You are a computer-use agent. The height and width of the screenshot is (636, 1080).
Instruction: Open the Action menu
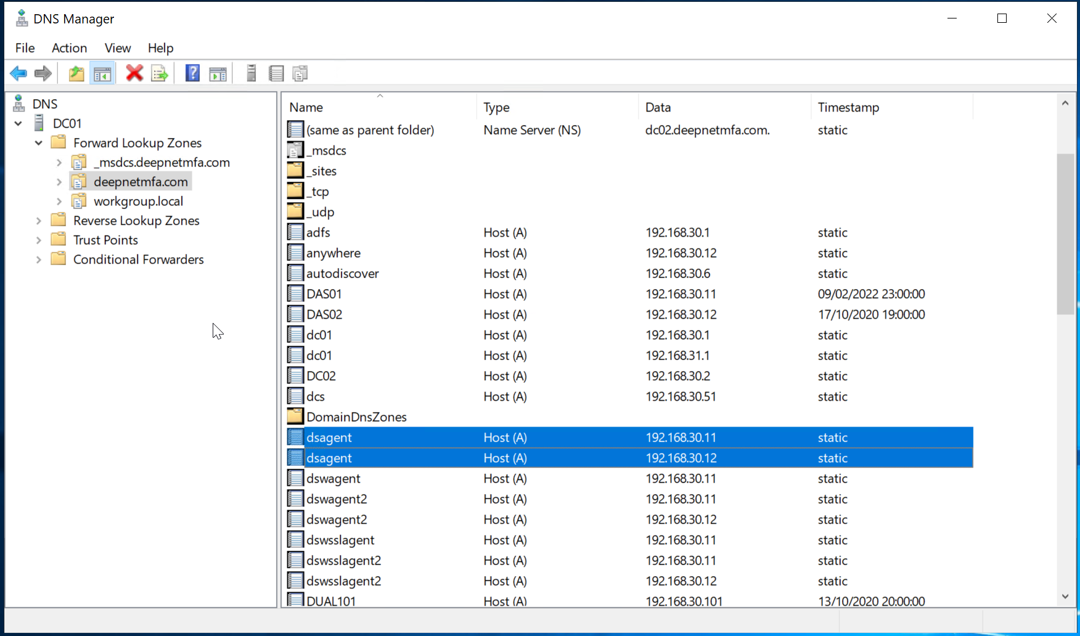69,48
